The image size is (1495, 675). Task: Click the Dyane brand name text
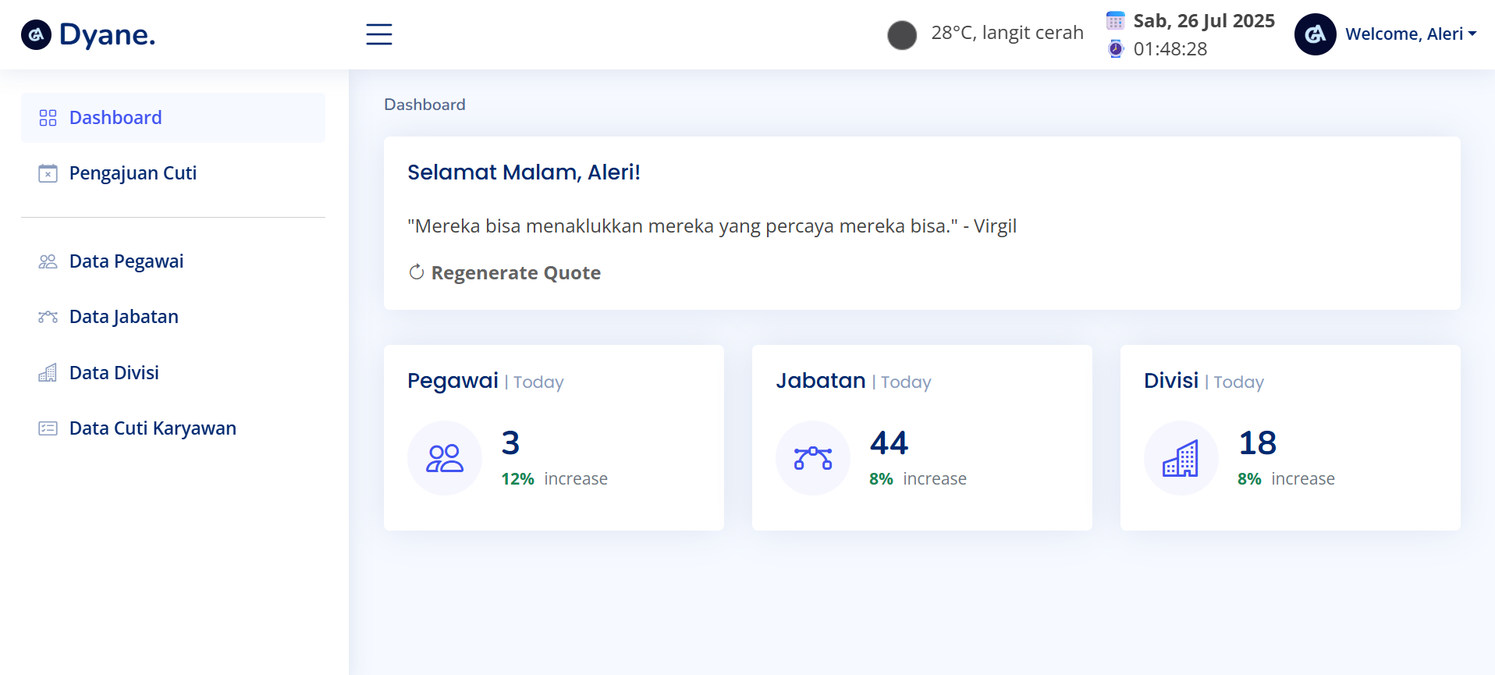coord(108,35)
